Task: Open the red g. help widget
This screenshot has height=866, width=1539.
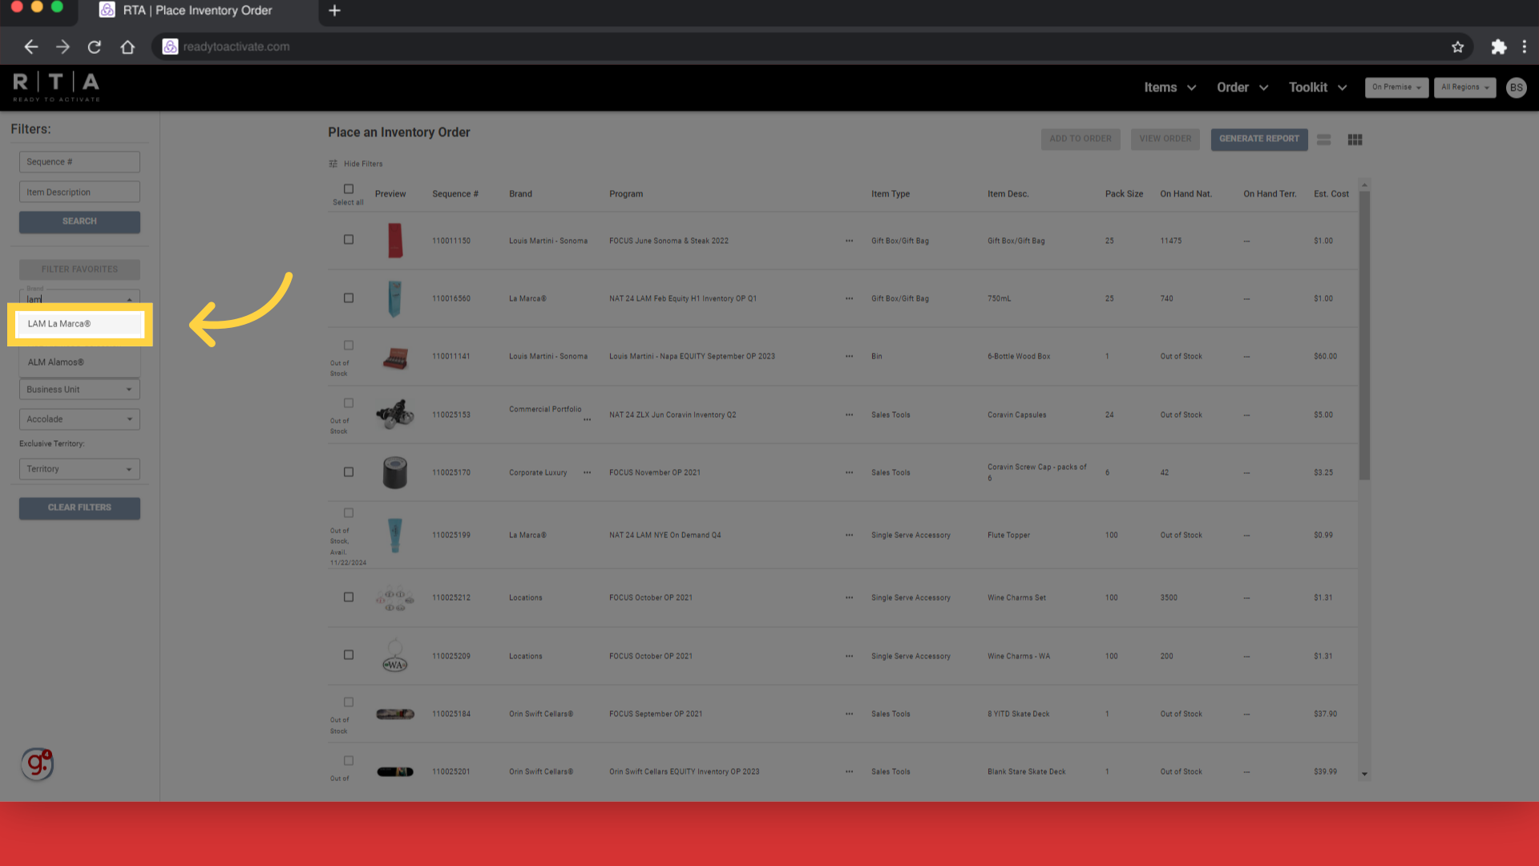Action: (x=37, y=763)
